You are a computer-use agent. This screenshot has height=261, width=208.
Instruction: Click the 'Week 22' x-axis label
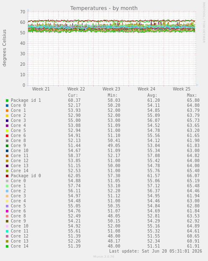[x=76, y=89]
